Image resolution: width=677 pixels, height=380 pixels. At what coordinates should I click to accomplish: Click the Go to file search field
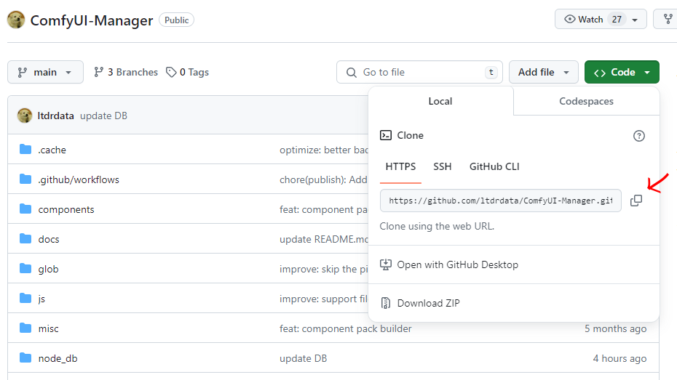(420, 72)
